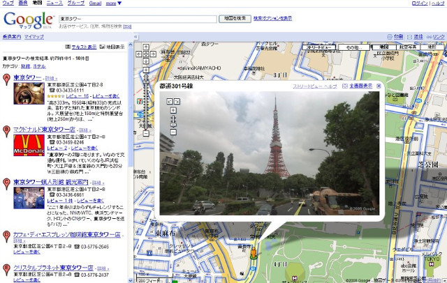Switch to 航空写真 satellite view
The width and height of the screenshot is (447, 283).
coord(408,47)
